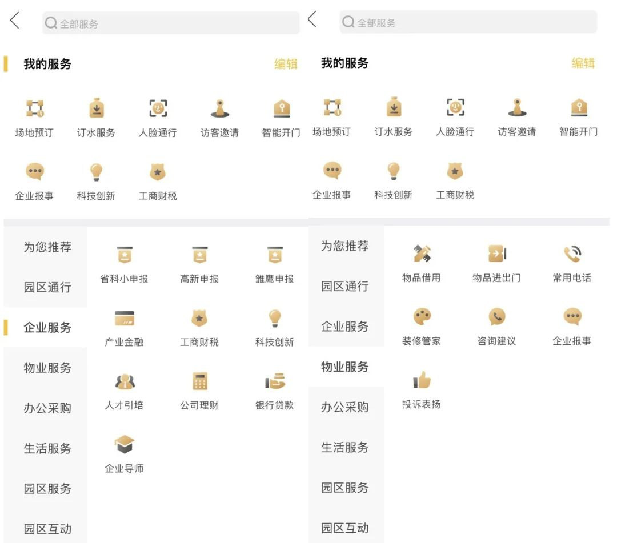Go back using arrow on 企业服务 screen
This screenshot has width=617, height=543.
tap(15, 22)
